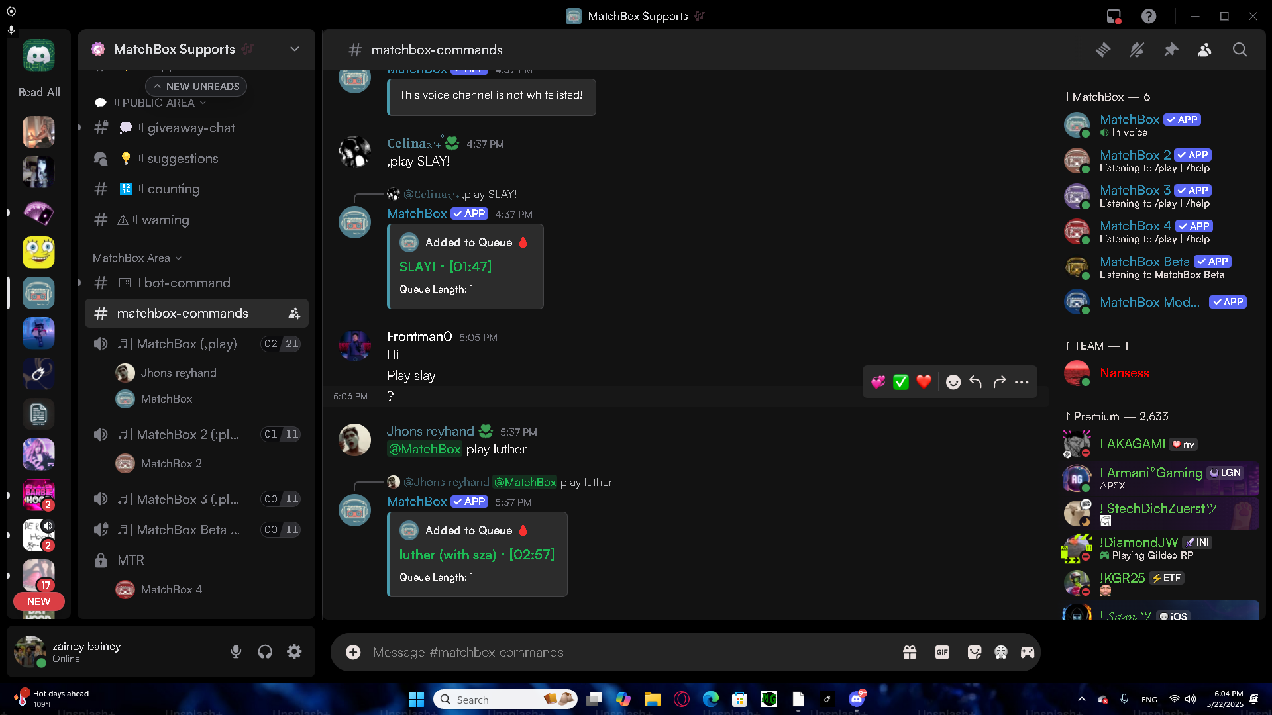Open File Explorer from taskbar

(x=653, y=699)
